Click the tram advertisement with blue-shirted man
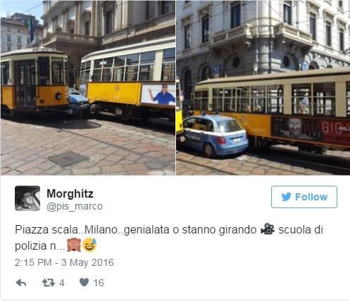This screenshot has height=301, width=350. (x=158, y=94)
